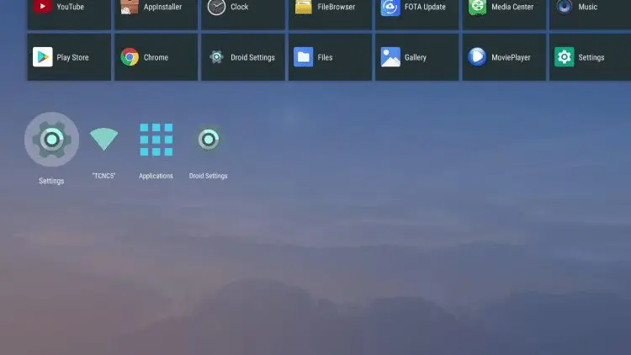This screenshot has height=355, width=631.
Task: Open the Droid Settings tile in the app grid
Action: click(x=243, y=57)
